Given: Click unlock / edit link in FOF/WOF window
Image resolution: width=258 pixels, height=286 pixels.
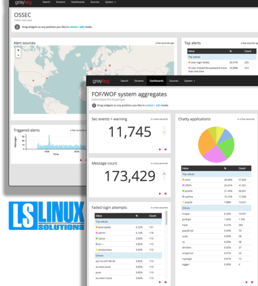Looking at the screenshot, I should (x=153, y=105).
